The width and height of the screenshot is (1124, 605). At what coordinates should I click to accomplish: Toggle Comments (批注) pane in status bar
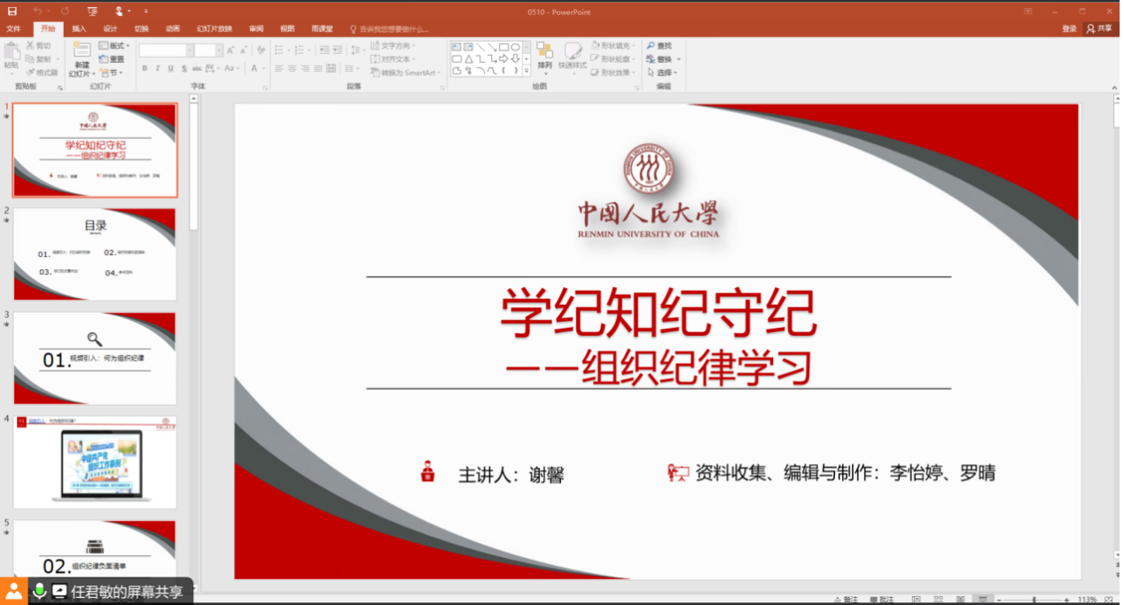880,600
